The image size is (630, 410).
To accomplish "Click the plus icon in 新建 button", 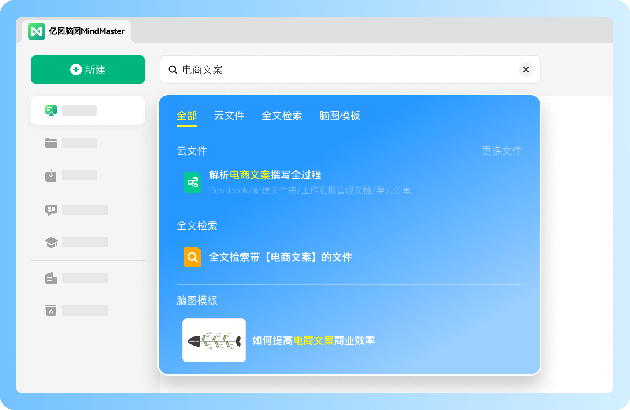I will pos(76,70).
